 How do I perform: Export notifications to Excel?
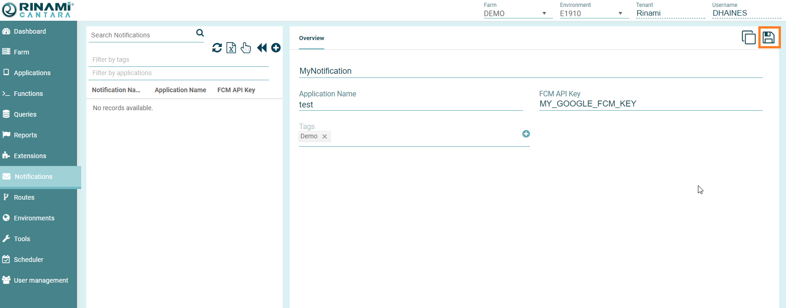(231, 47)
